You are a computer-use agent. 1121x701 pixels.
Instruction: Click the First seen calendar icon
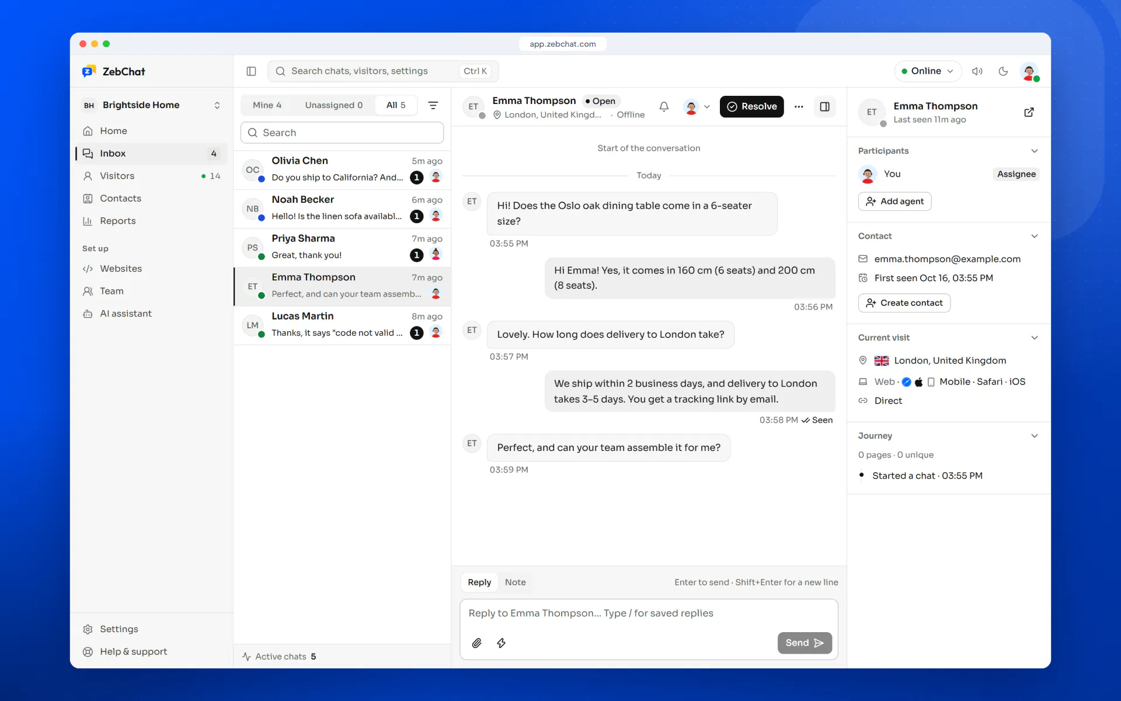click(x=863, y=278)
